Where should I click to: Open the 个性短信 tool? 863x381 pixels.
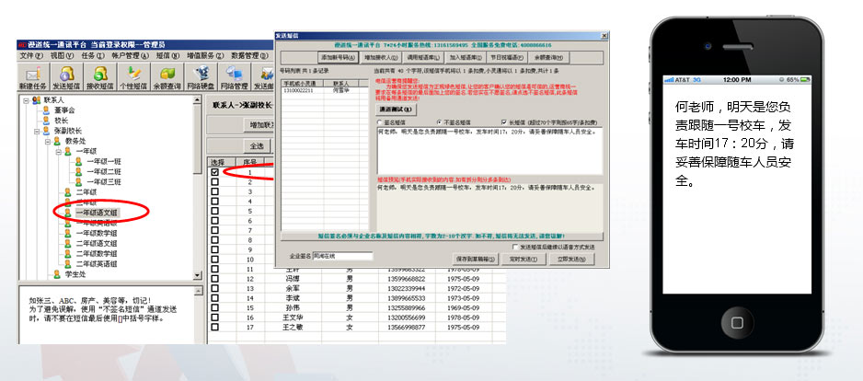coord(135,77)
